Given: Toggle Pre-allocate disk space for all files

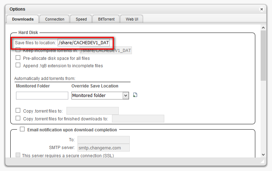Looking at the screenshot, I should [18, 58].
